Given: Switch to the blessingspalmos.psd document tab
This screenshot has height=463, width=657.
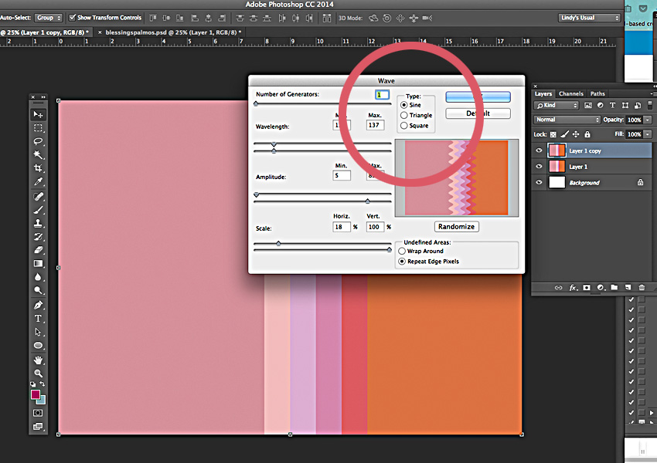Looking at the screenshot, I should click(172, 32).
